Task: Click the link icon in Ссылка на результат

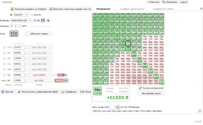Action: [140, 88]
